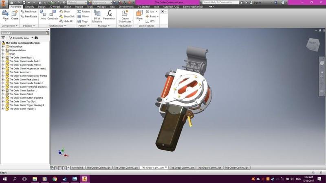Open the model browser help icon
Viewport: 326px width, 183px height.
point(47,33)
